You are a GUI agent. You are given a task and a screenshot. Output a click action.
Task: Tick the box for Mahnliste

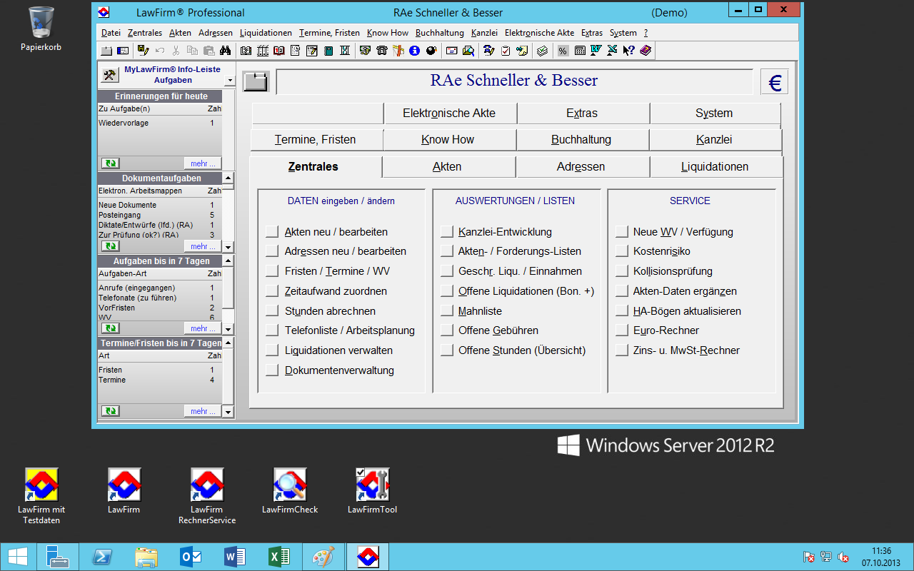coord(446,310)
